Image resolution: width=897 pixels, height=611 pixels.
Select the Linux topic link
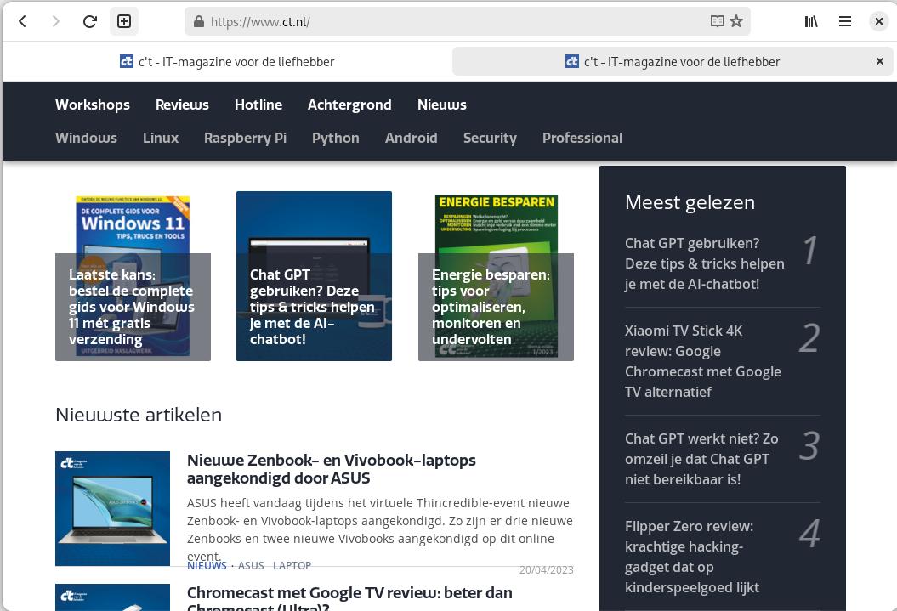[161, 138]
